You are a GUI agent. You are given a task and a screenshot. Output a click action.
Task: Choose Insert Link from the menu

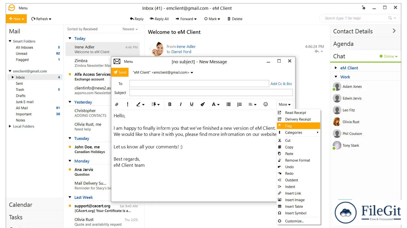click(x=299, y=193)
